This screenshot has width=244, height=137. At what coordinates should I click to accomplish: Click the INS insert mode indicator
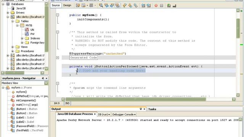(x=67, y=103)
